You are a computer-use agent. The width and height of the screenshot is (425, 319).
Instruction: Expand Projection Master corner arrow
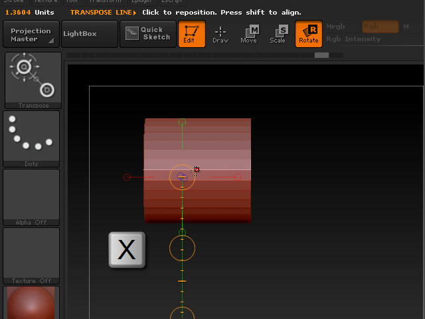click(x=51, y=41)
